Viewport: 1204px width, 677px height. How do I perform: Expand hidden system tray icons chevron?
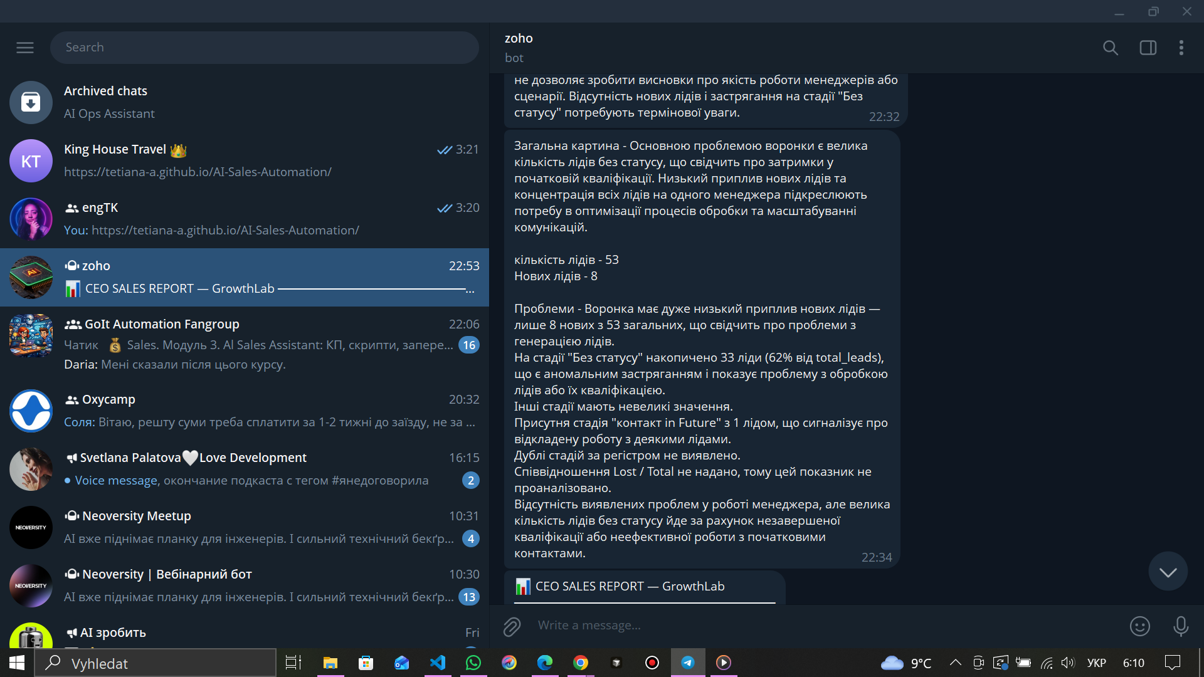click(x=955, y=662)
